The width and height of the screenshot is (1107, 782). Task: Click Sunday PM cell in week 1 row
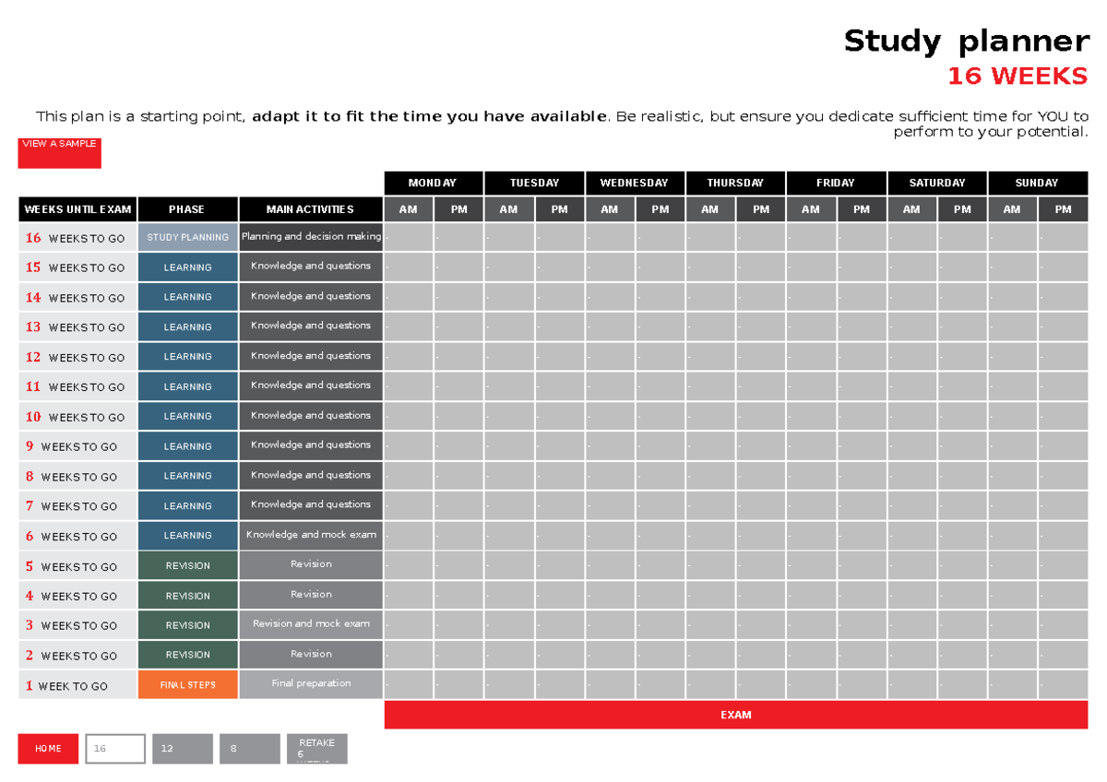click(x=1062, y=684)
